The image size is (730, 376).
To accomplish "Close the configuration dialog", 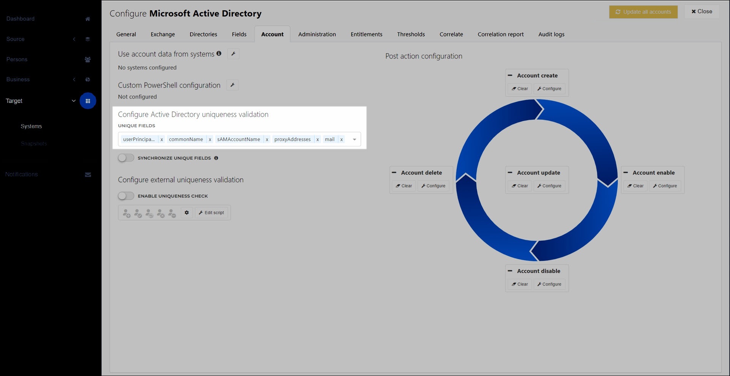I will pos(702,11).
